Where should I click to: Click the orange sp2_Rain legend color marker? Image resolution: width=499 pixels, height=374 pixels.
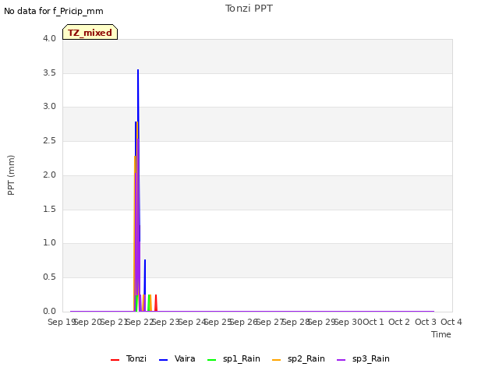277,360
